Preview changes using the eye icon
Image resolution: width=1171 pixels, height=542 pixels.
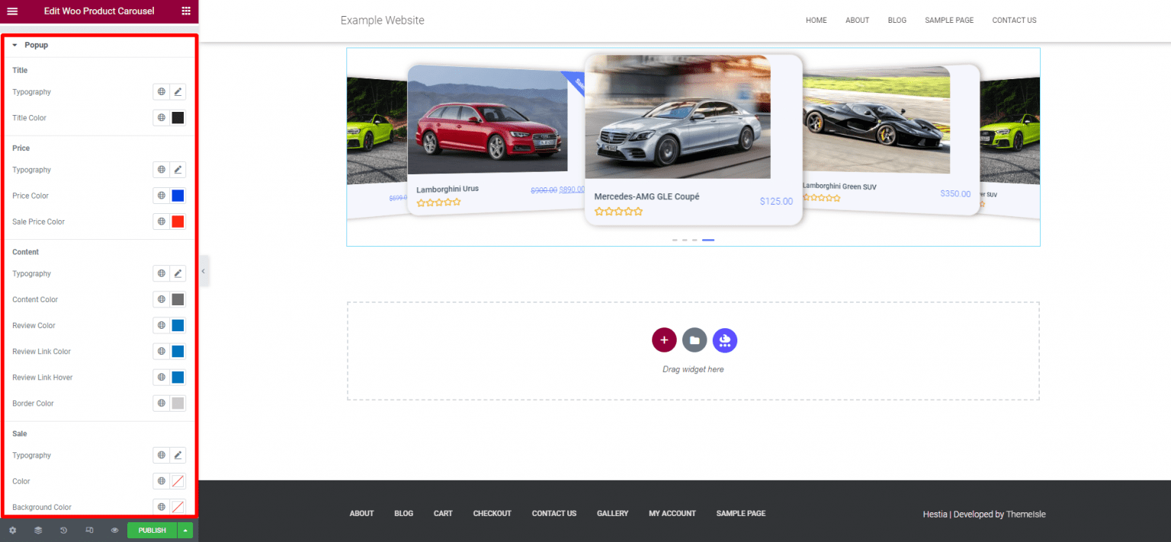click(114, 530)
